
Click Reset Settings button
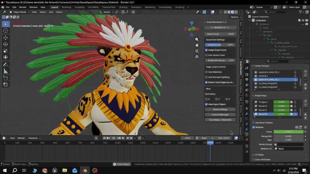(220, 109)
